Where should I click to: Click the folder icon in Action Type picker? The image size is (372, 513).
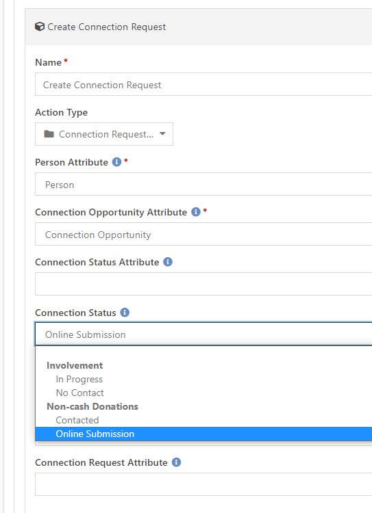pos(49,134)
